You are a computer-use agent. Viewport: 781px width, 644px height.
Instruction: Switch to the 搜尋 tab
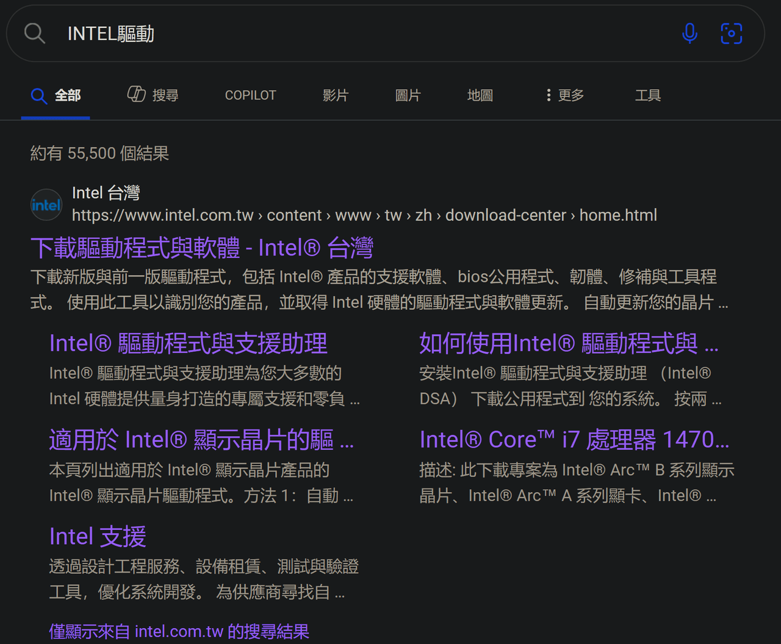coord(153,95)
